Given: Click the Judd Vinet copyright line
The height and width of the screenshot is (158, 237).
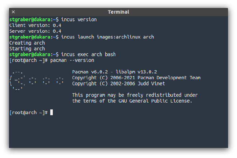Looking at the screenshot, I should (118, 83).
